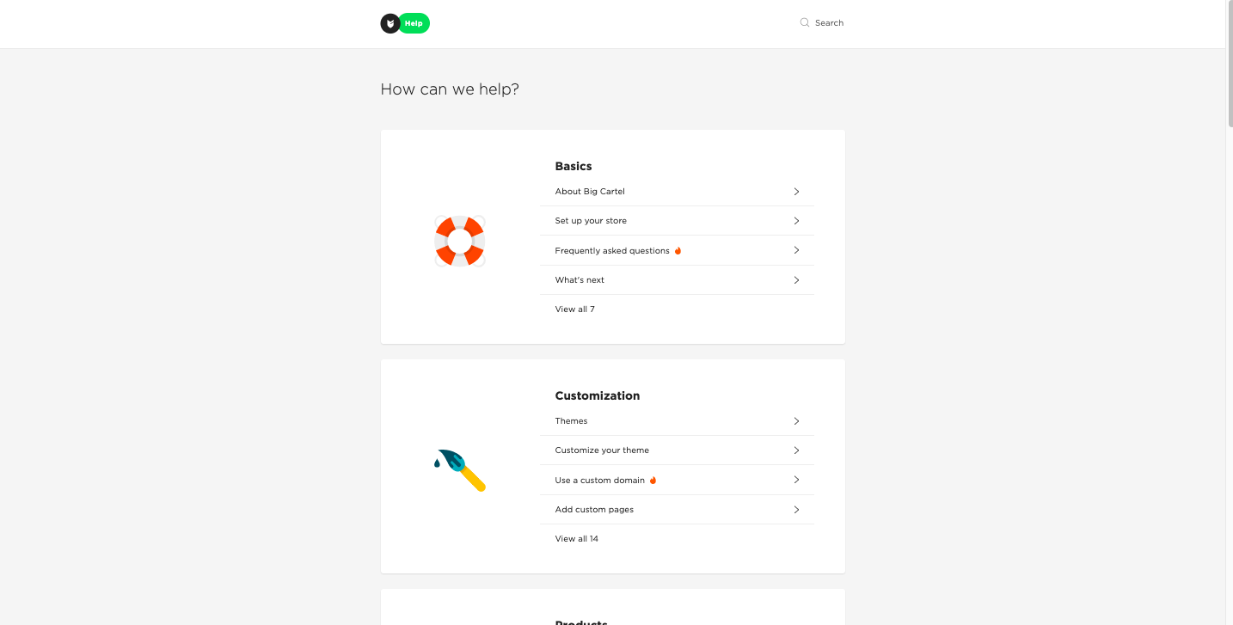The image size is (1233, 625).
Task: Expand the Set up your store chevron
Action: [x=796, y=221]
